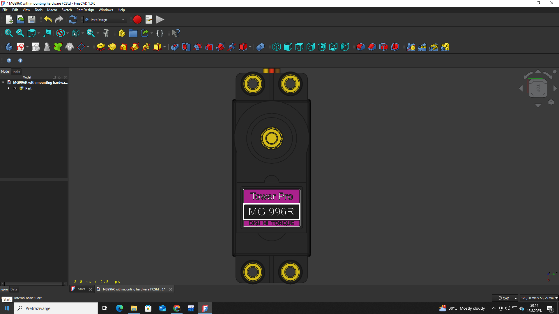Click the Pocket tool icon

(175, 47)
